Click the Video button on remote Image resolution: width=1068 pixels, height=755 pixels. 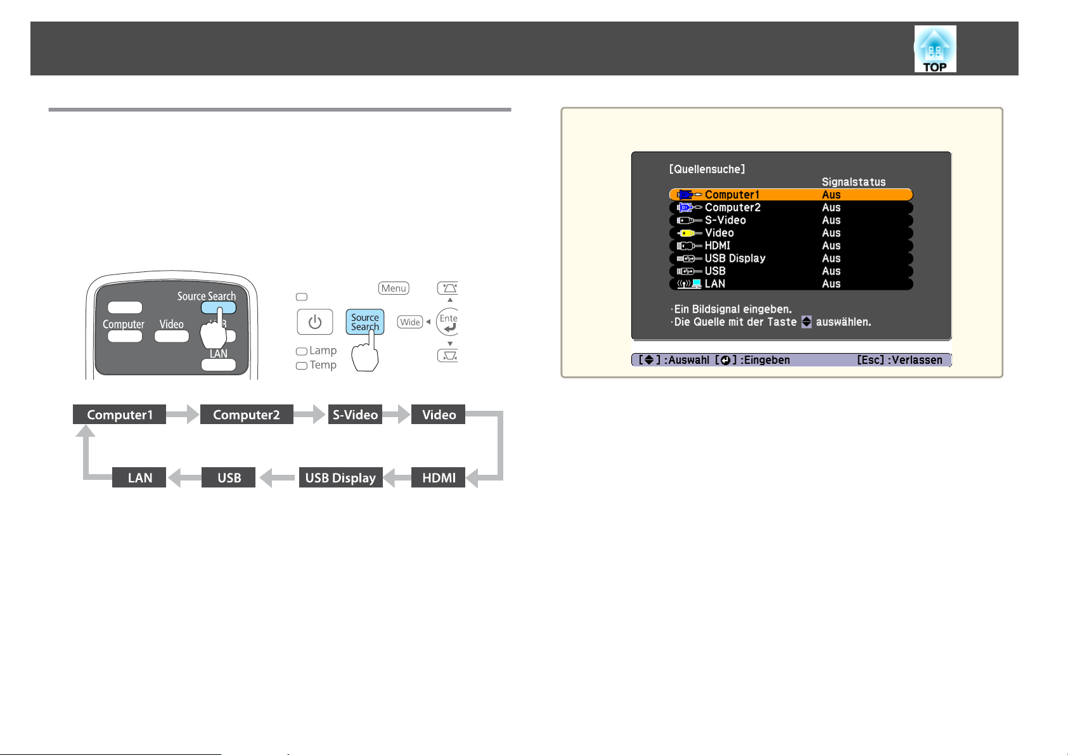[172, 336]
